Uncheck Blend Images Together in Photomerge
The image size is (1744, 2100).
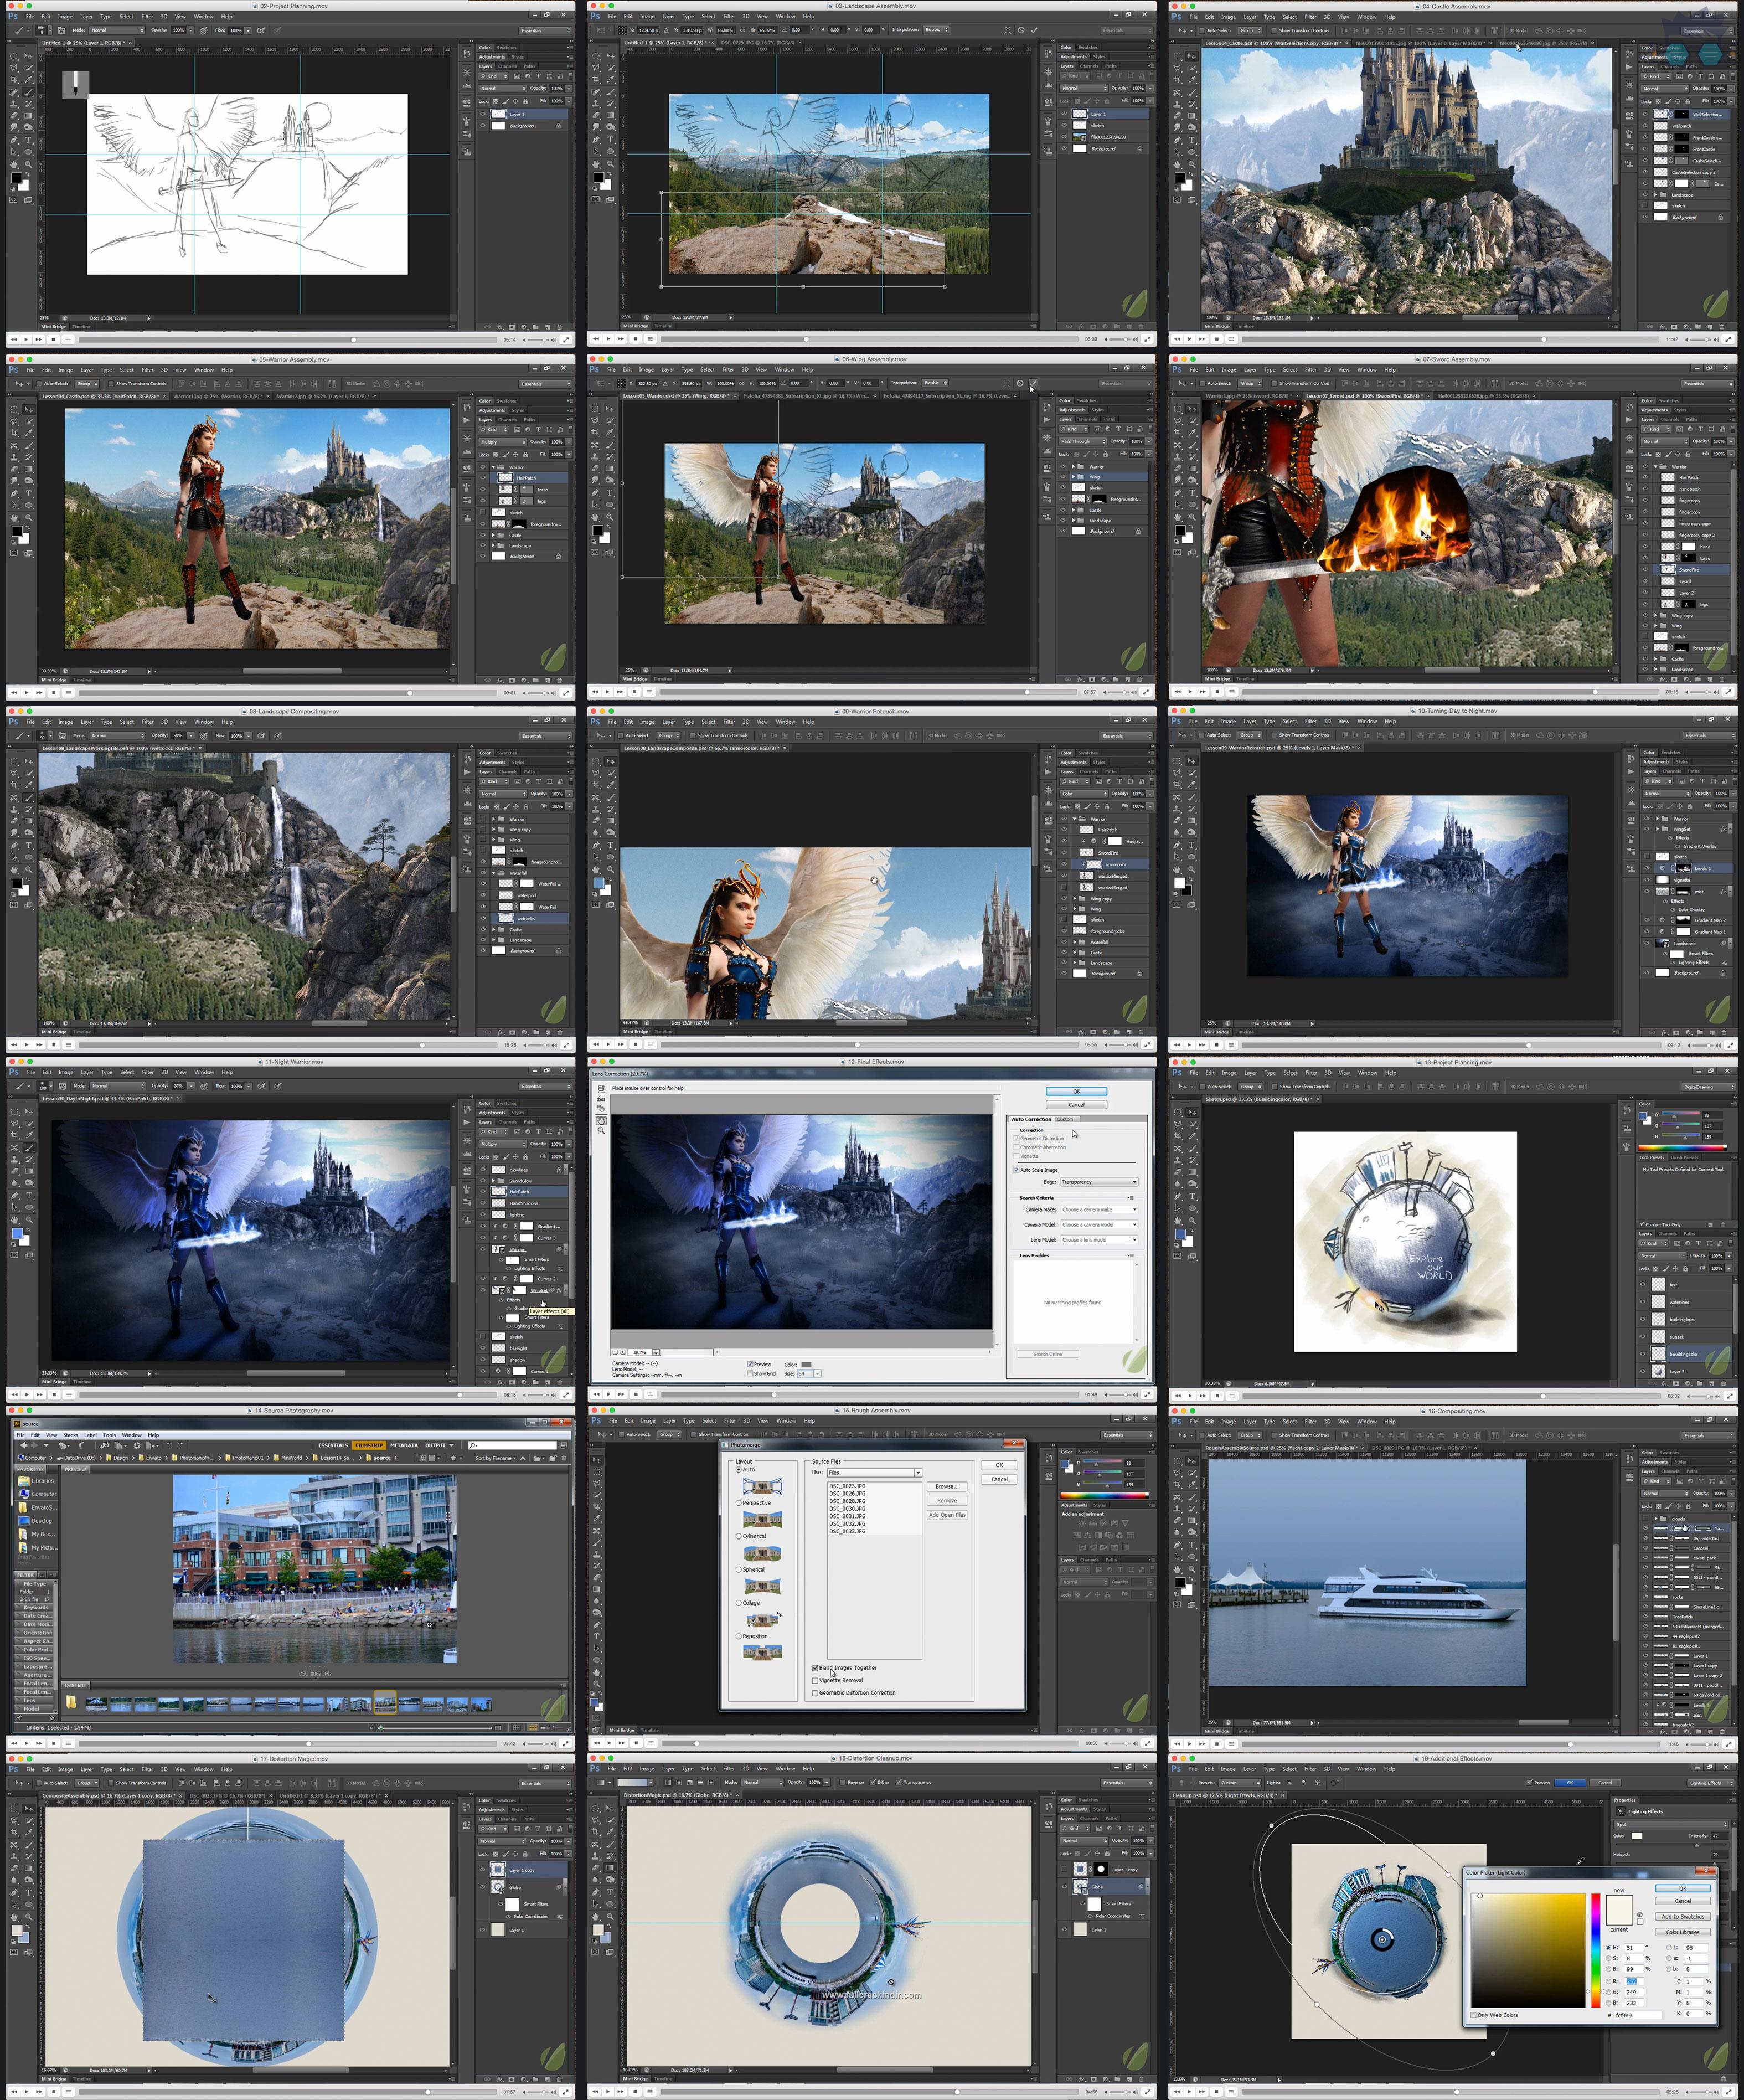815,1668
